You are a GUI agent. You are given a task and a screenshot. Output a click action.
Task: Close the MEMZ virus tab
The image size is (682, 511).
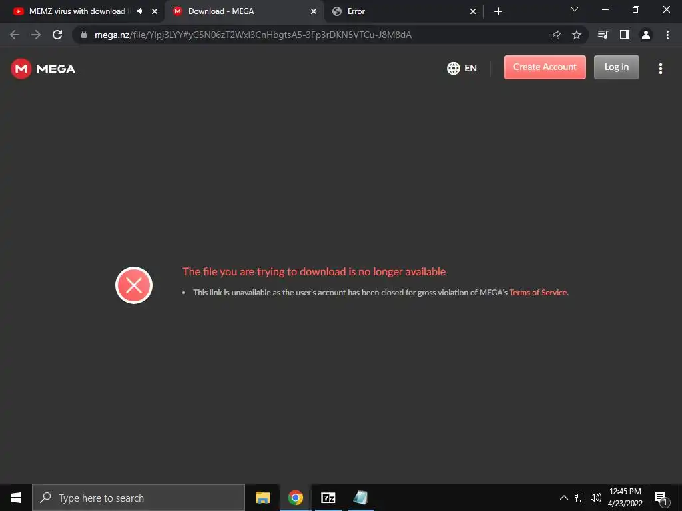click(155, 11)
